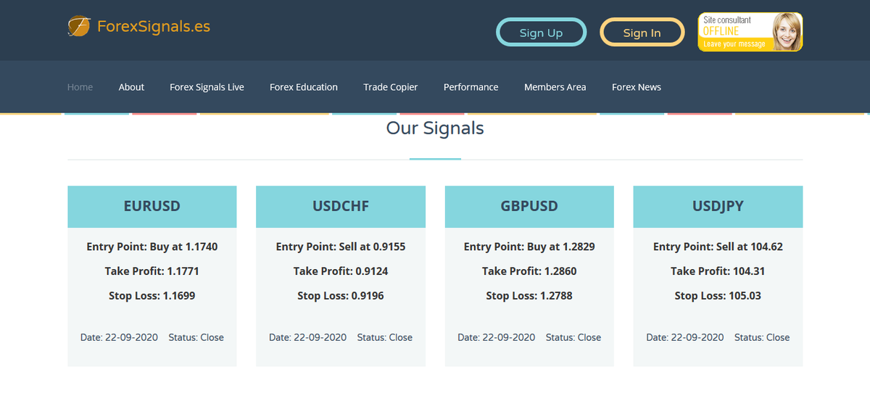Click 'Take Profit: 1.1771' text
This screenshot has width=870, height=404.
point(152,271)
